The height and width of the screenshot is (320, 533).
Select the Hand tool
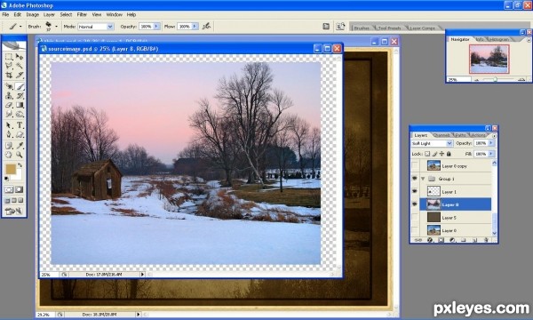pos(9,155)
